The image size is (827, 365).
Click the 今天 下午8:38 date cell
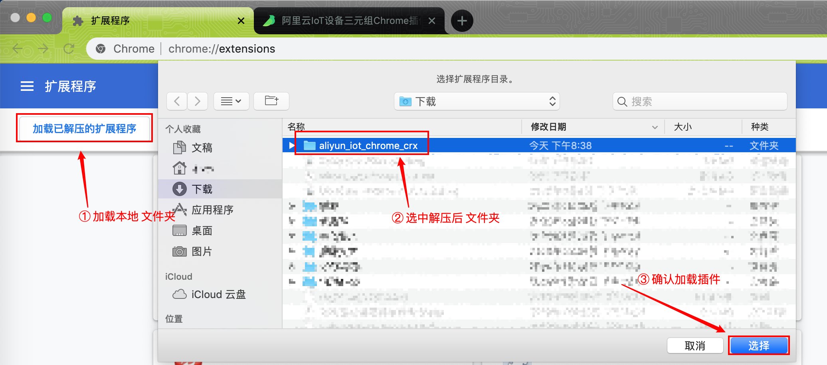560,145
